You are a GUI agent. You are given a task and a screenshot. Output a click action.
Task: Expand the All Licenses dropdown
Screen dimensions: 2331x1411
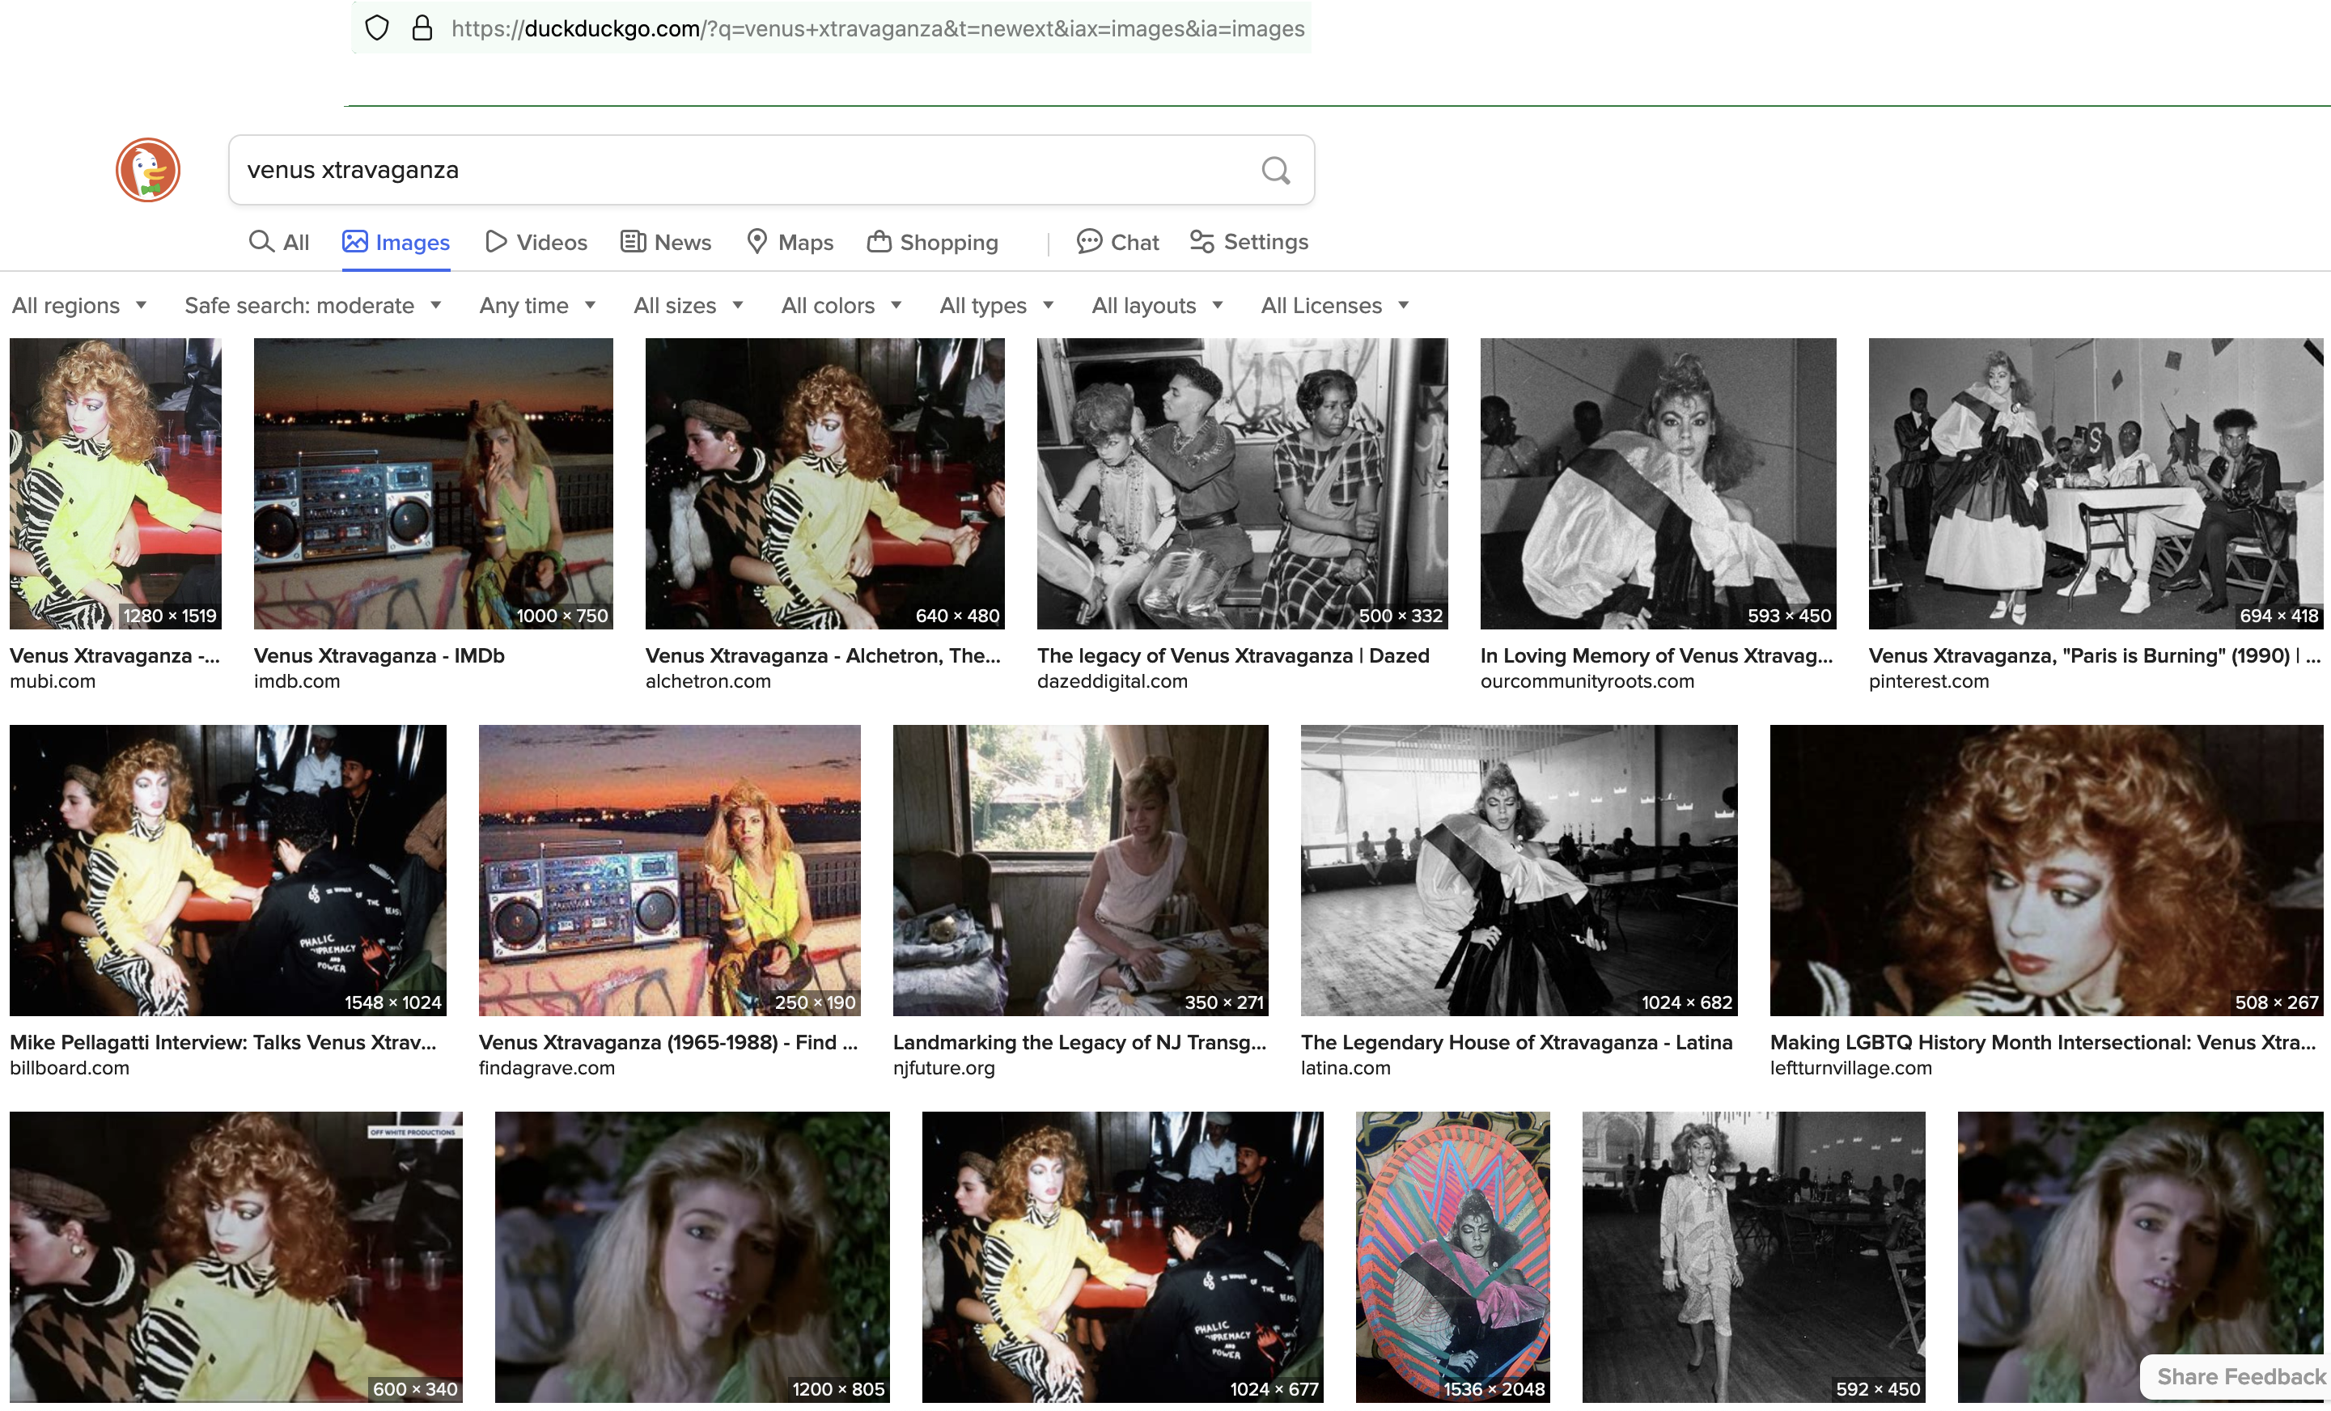1335,306
